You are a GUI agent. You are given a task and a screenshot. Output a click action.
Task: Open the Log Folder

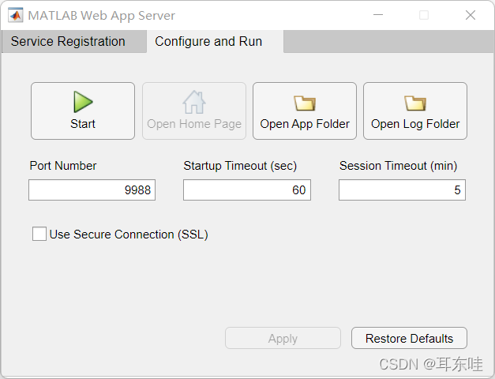tap(415, 111)
